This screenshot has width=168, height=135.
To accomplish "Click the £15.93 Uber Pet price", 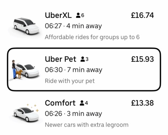I will [x=142, y=59].
